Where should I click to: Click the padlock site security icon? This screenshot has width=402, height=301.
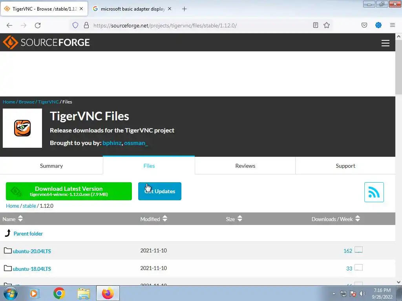[x=86, y=25]
